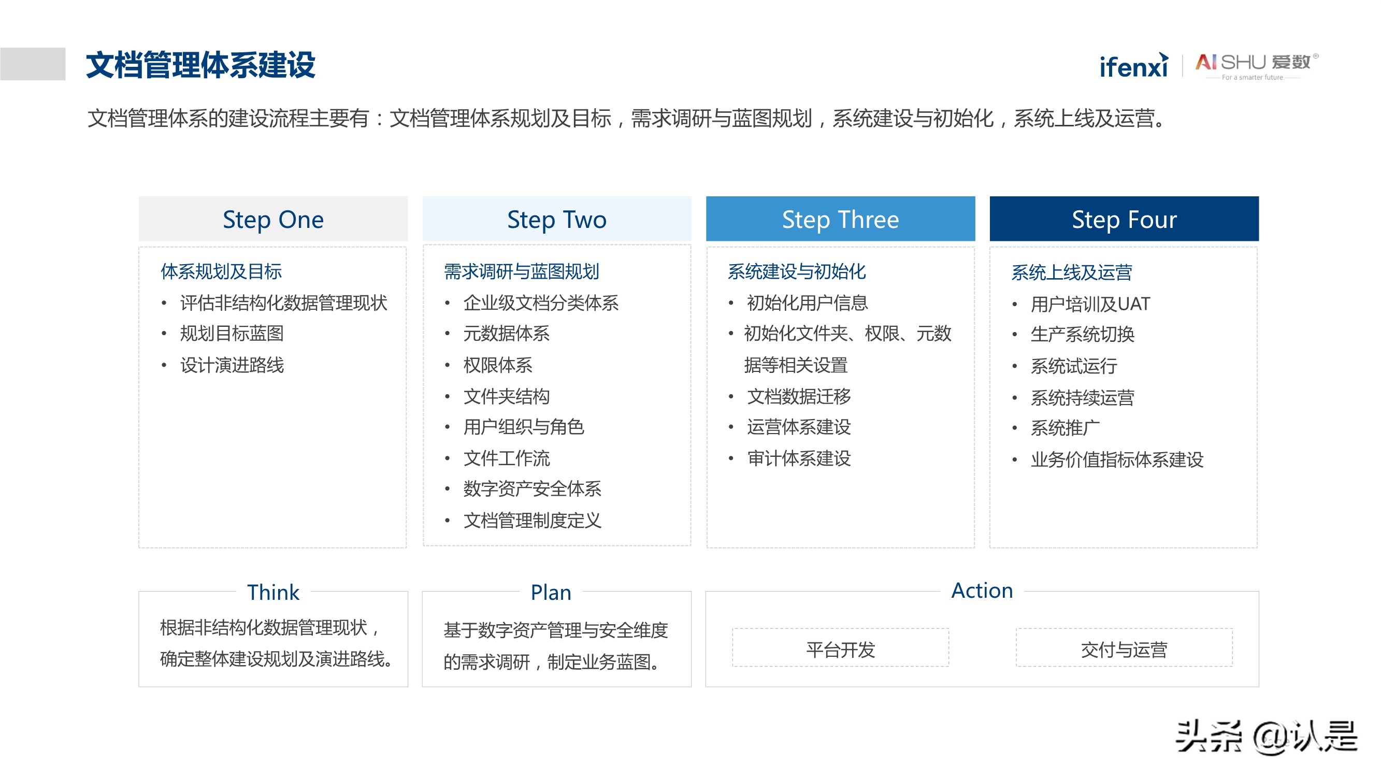
Task: Click the 元数据体系 bullet item
Action: coord(506,334)
